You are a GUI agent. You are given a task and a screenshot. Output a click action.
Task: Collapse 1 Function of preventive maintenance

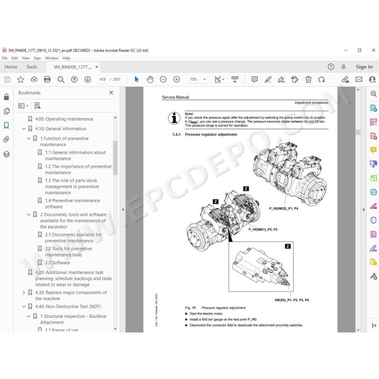[29, 139]
